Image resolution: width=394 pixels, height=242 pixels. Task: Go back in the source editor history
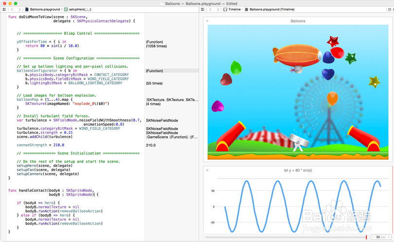12,9
